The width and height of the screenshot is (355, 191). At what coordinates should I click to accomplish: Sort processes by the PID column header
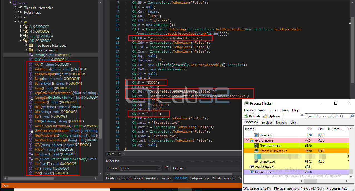pyautogui.click(x=309, y=129)
